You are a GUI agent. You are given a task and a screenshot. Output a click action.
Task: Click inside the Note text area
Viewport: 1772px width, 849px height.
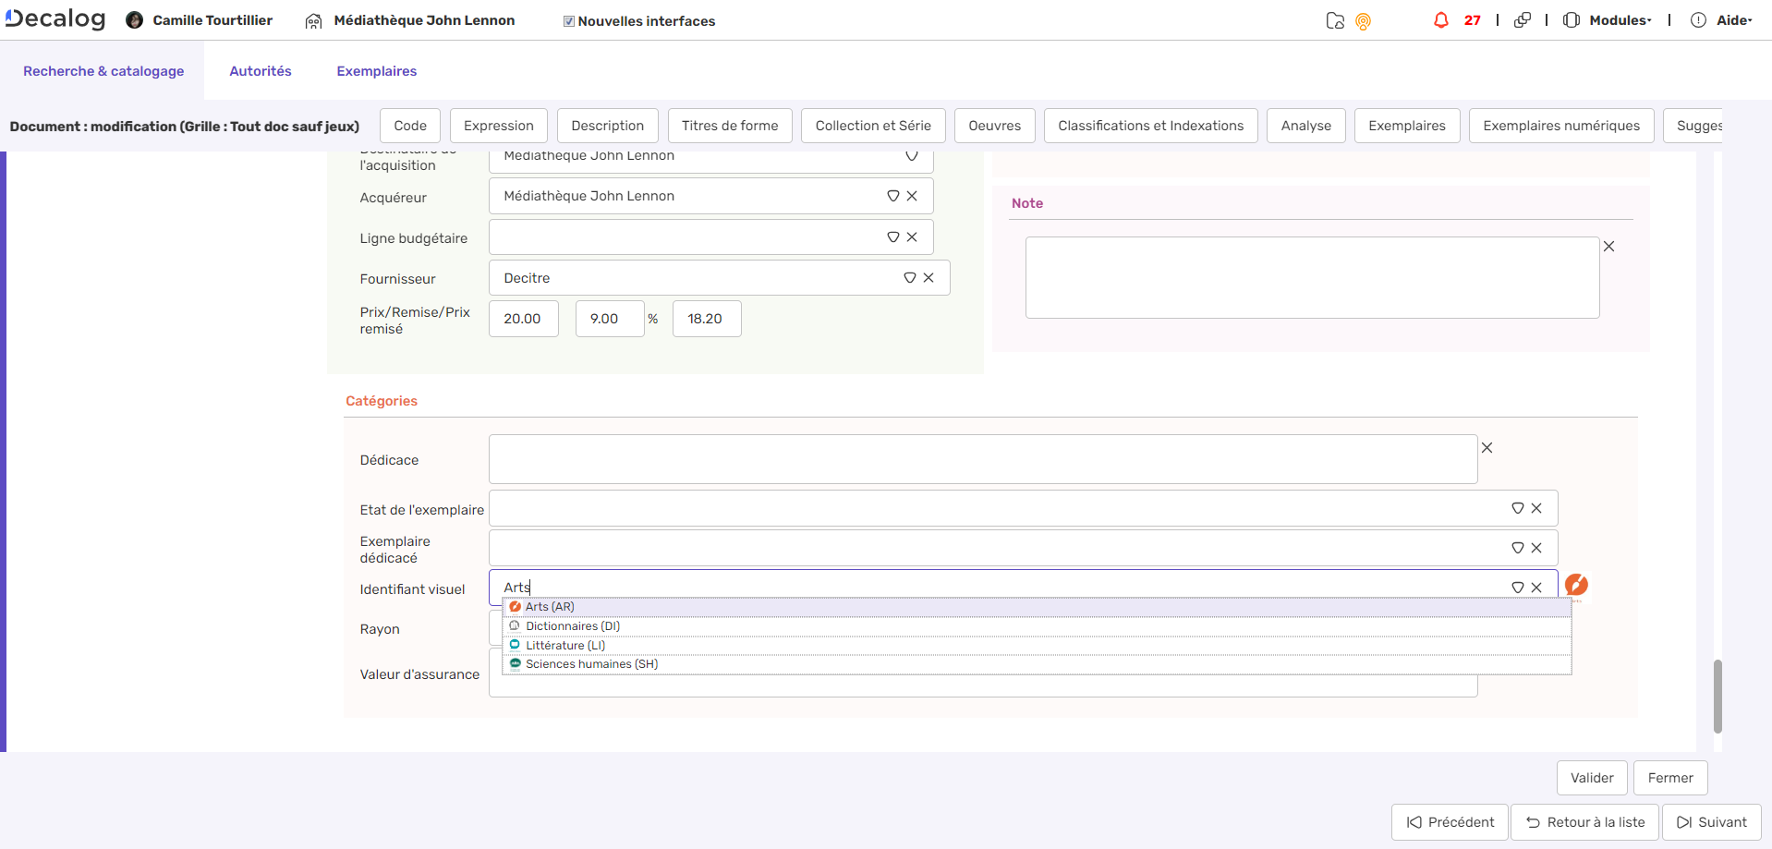pyautogui.click(x=1312, y=277)
